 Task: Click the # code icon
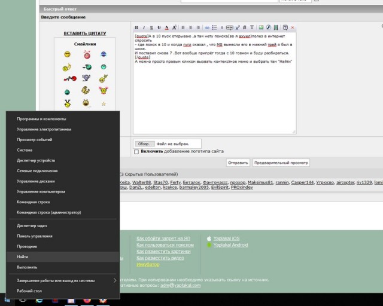tap(245, 27)
